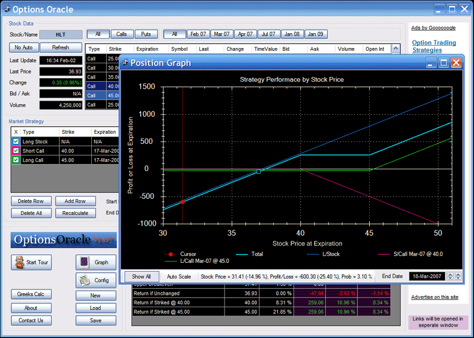Open the Config settings button
Screen dimensions: 474x338
pyautogui.click(x=96, y=281)
